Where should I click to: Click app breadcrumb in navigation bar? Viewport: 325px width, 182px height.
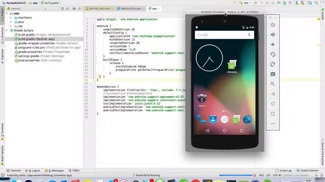coord(33,3)
